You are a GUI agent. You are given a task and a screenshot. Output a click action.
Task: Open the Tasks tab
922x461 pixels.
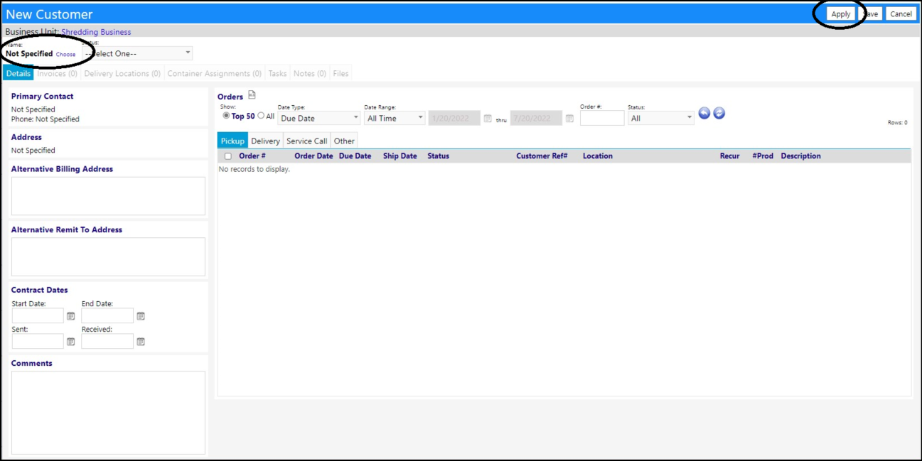[x=278, y=73]
